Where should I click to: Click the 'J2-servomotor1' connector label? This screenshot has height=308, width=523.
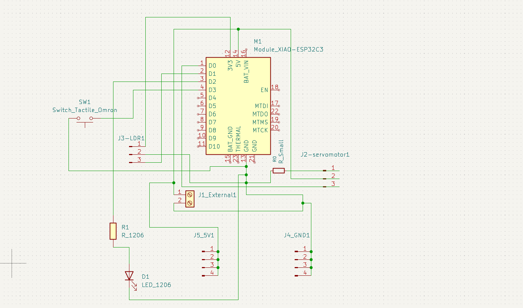tap(325, 155)
